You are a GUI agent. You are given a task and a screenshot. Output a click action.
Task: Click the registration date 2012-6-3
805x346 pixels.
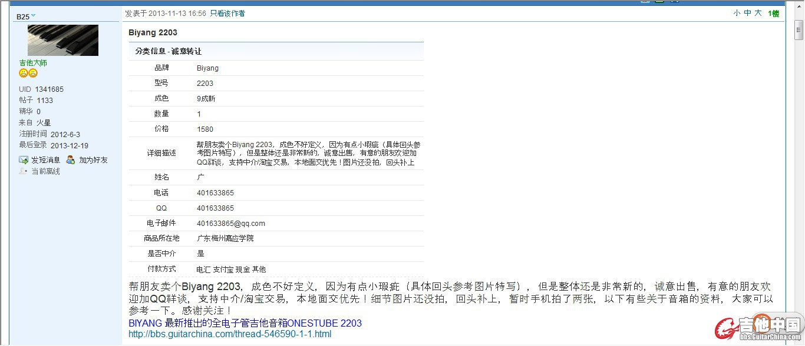pyautogui.click(x=65, y=135)
